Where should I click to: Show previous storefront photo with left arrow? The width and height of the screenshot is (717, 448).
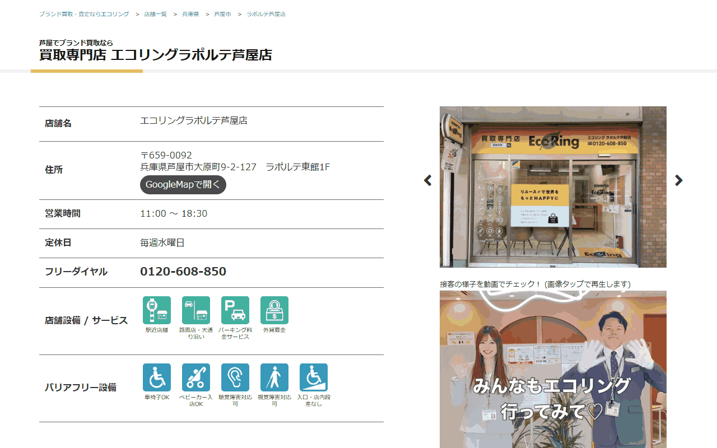tap(428, 180)
